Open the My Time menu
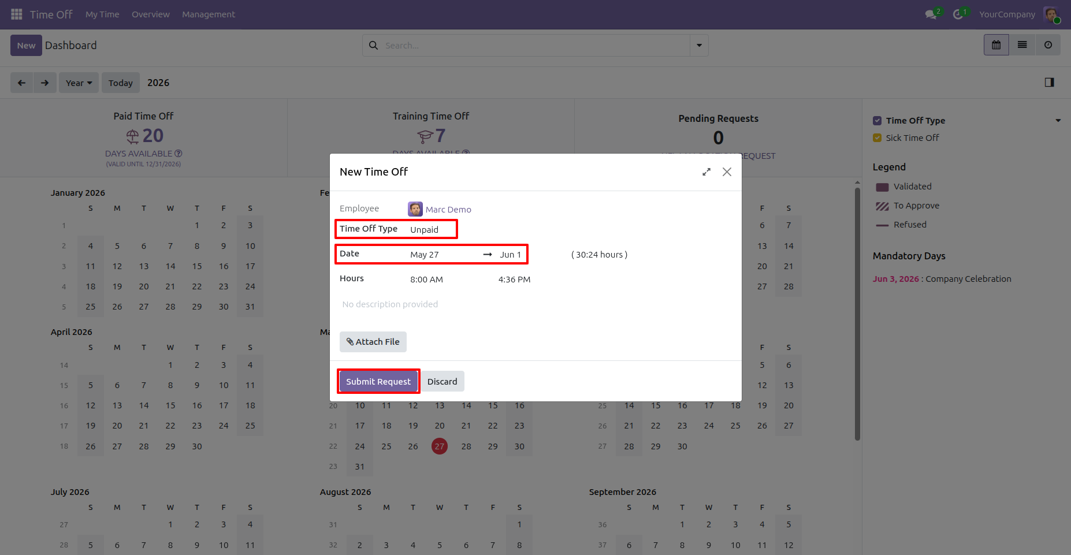Screen dimensions: 1071x555 [x=102, y=14]
